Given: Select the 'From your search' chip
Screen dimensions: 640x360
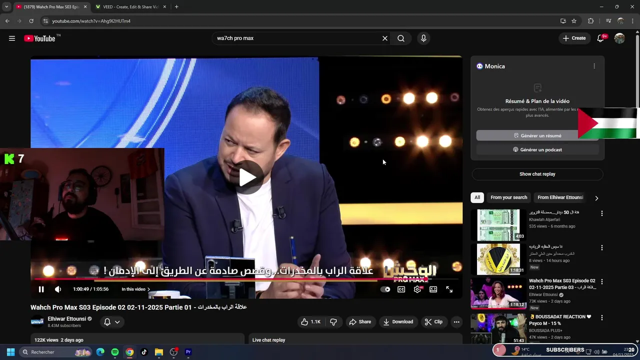Looking at the screenshot, I should pos(508,197).
